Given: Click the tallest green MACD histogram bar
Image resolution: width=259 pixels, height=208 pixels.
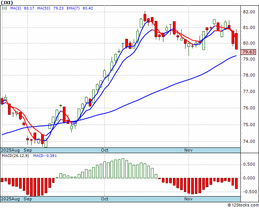Looking at the screenshot, I should click(123, 168).
